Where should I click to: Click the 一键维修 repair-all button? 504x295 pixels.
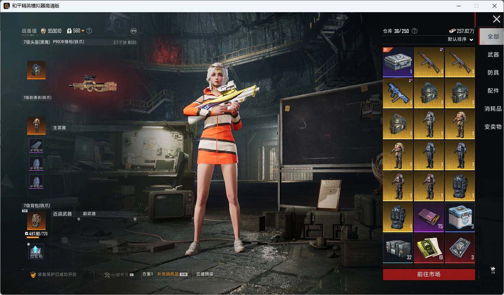tap(119, 275)
